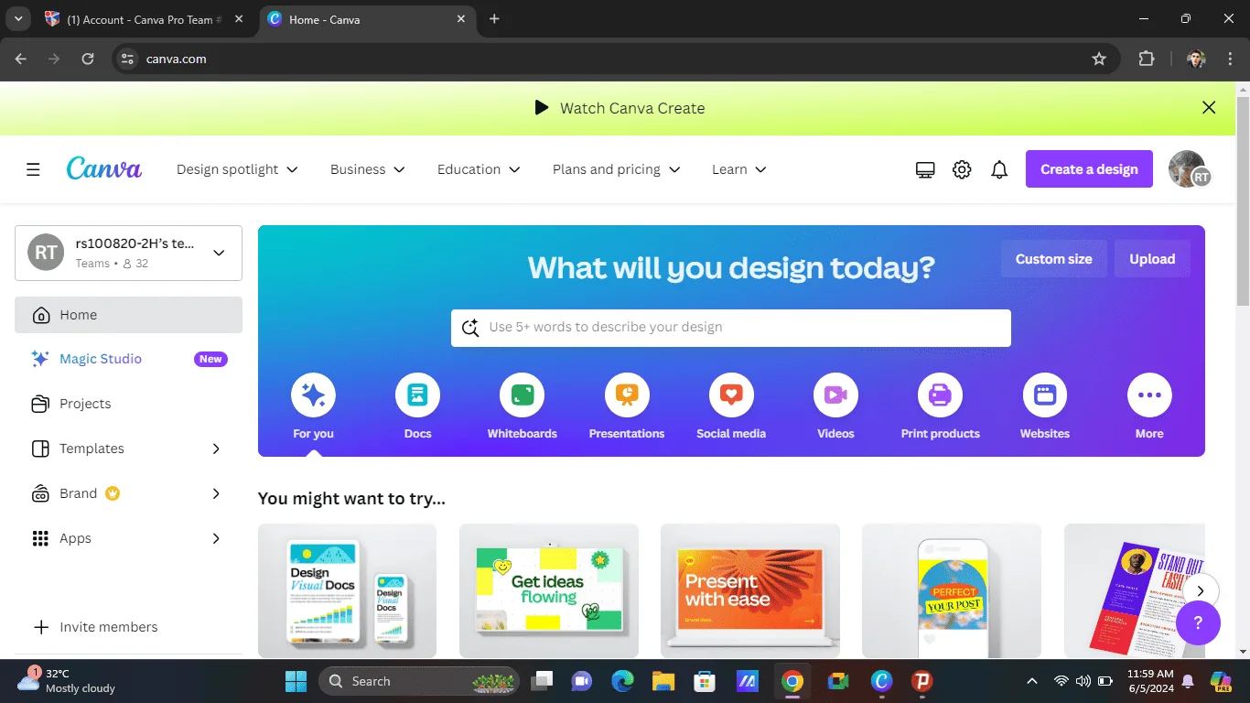Click the Create a design button
1250x703 pixels.
pos(1089,169)
